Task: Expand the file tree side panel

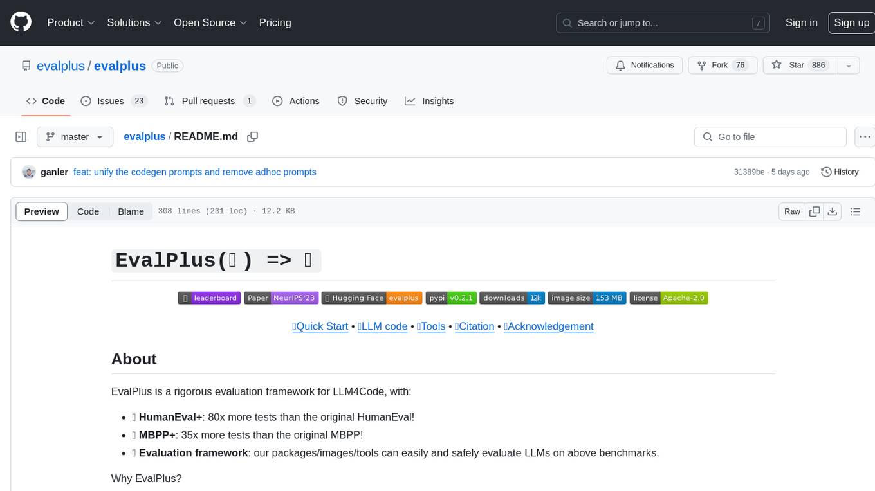Action: [x=21, y=137]
